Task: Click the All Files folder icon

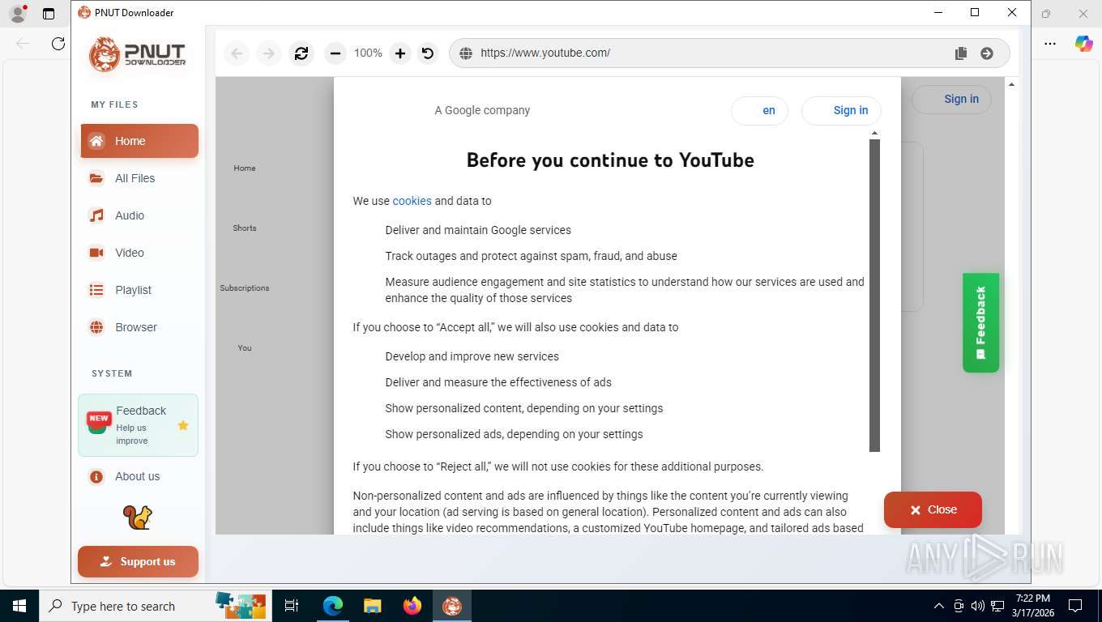Action: tap(96, 178)
